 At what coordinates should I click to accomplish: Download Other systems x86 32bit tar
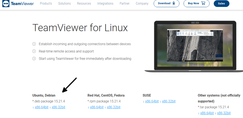224,113
